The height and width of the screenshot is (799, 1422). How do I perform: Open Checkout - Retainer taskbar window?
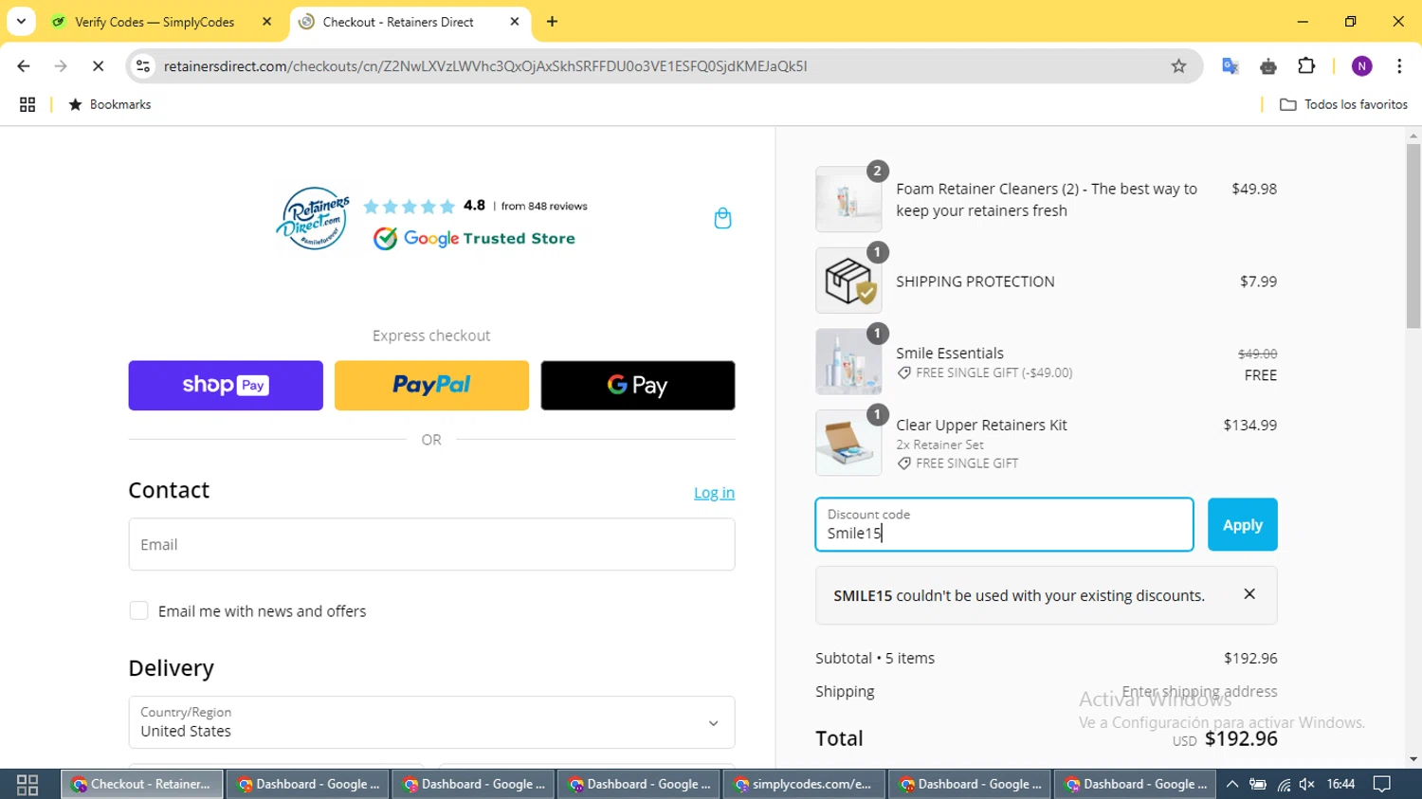(x=142, y=784)
